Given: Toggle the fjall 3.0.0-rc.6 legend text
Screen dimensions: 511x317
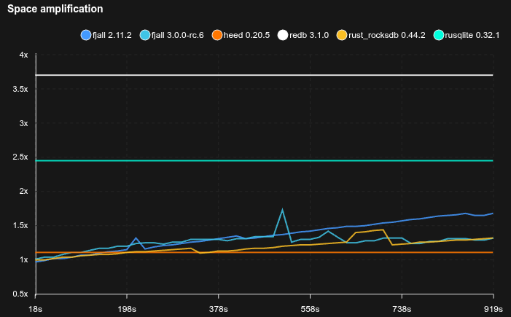Looking at the screenshot, I should [x=179, y=35].
